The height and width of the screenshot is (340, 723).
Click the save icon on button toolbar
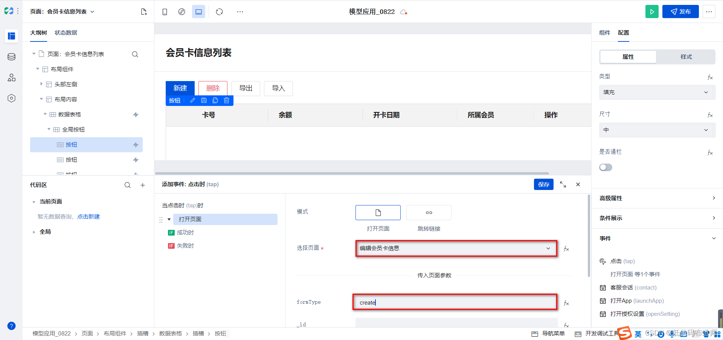(204, 100)
